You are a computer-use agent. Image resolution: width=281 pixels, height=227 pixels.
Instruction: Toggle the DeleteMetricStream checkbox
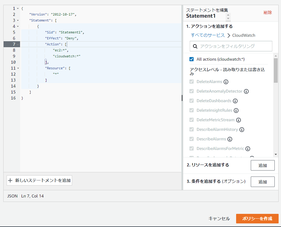pos(192,120)
